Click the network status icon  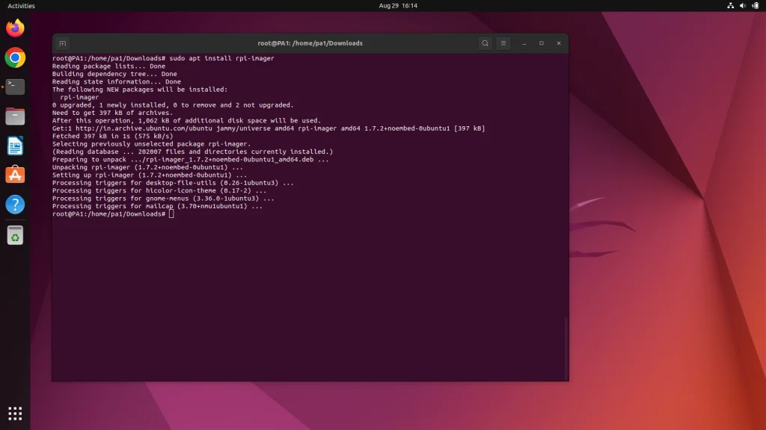point(730,6)
